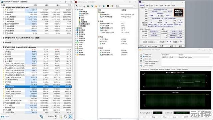The width and height of the screenshot is (213, 120).
Task: Switch to the Cooling Fans tab
Action: click(154, 69)
